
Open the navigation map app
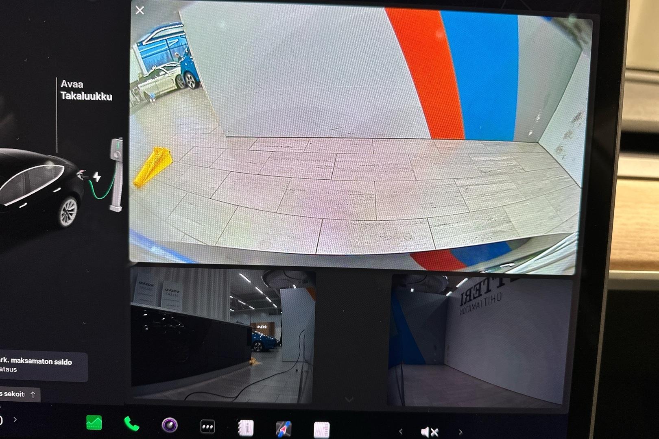coord(284,429)
